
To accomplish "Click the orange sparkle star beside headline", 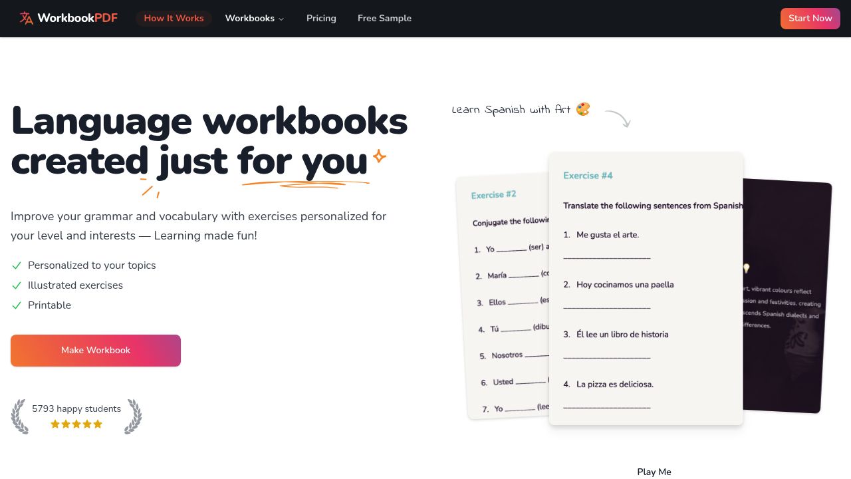I will click(379, 156).
